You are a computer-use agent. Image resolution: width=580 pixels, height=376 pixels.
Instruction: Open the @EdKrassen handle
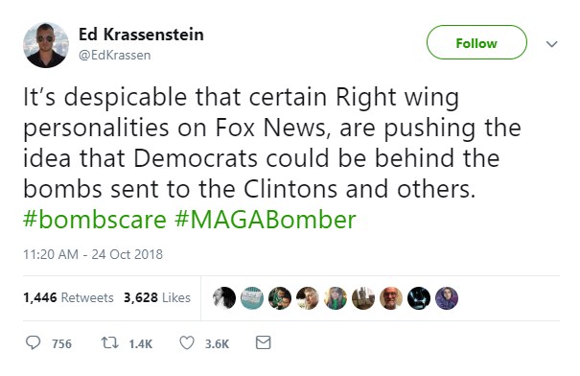point(115,55)
